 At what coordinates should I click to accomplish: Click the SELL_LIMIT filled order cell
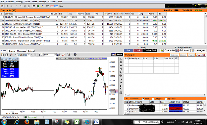click(176, 109)
